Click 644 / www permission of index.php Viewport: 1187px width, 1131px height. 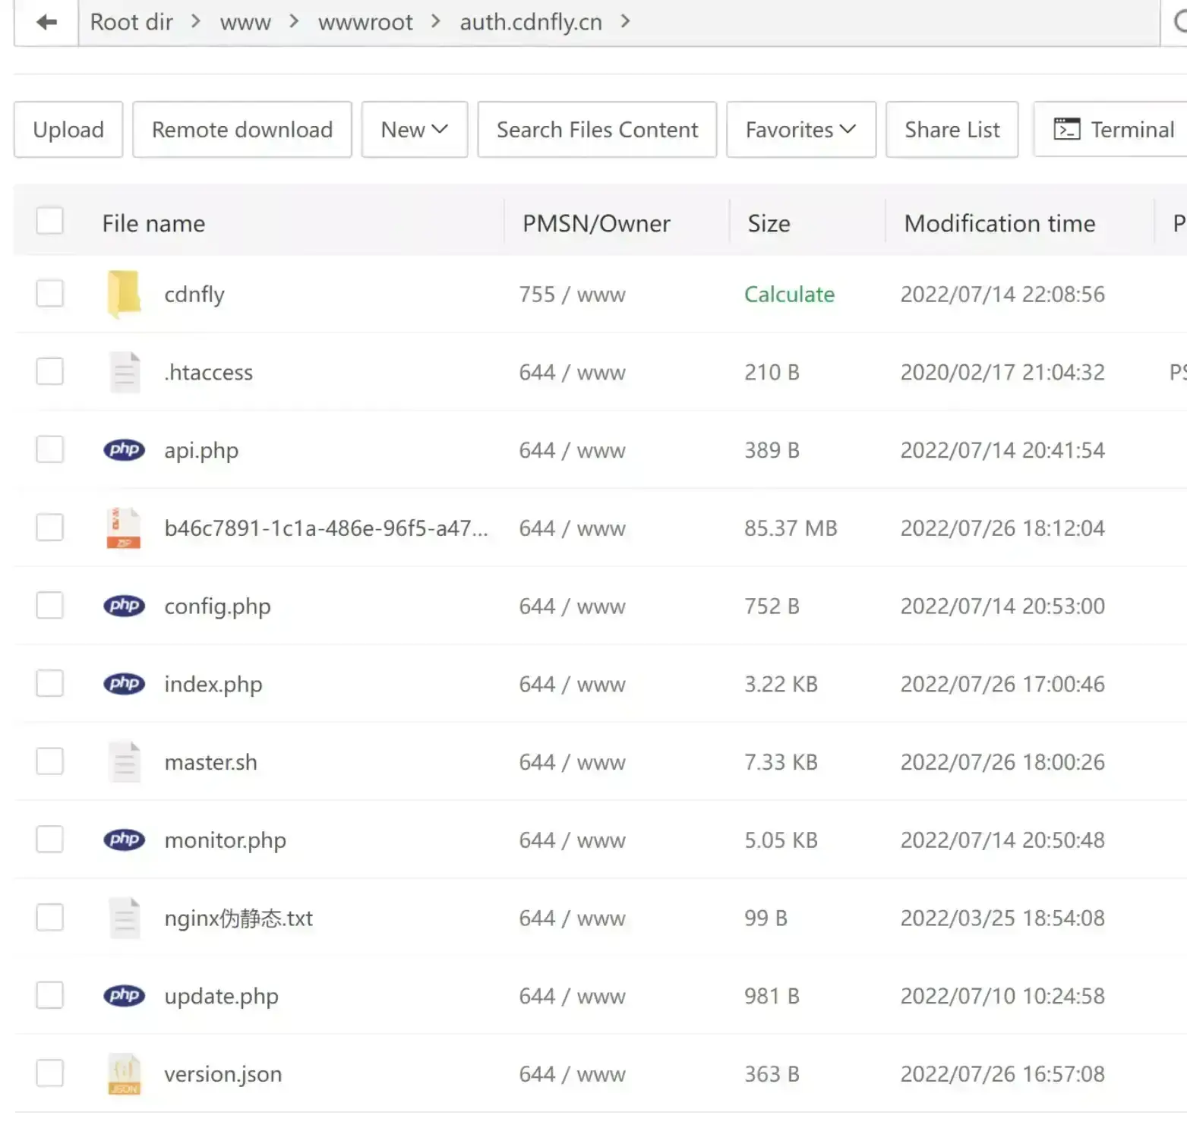point(572,685)
